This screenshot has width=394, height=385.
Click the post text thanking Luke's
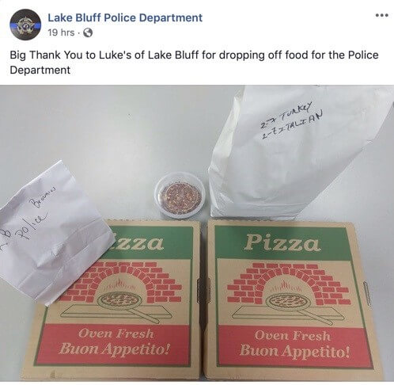[x=194, y=63]
